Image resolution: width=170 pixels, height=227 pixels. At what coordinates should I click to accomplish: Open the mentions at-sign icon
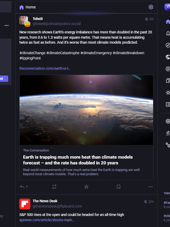click(168, 69)
